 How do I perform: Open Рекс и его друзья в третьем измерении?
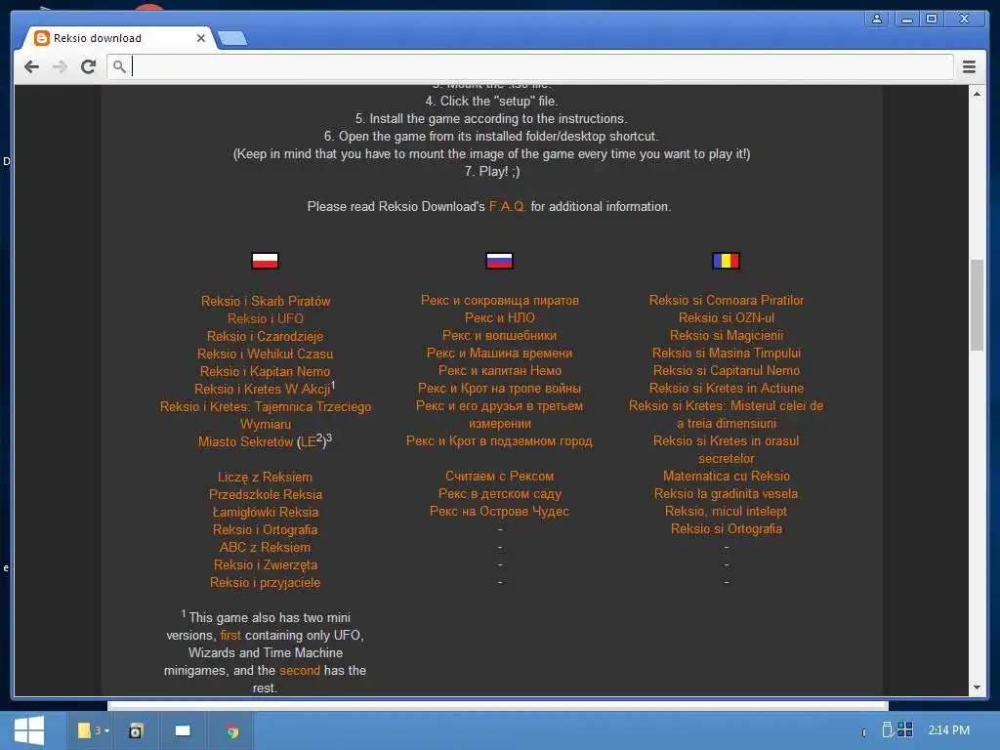pos(499,414)
